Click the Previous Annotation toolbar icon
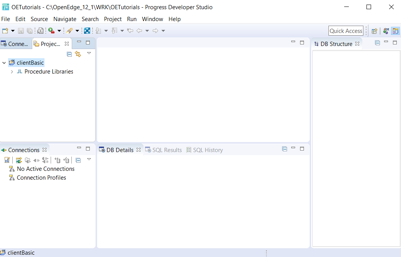This screenshot has height=257, width=401. [x=114, y=31]
